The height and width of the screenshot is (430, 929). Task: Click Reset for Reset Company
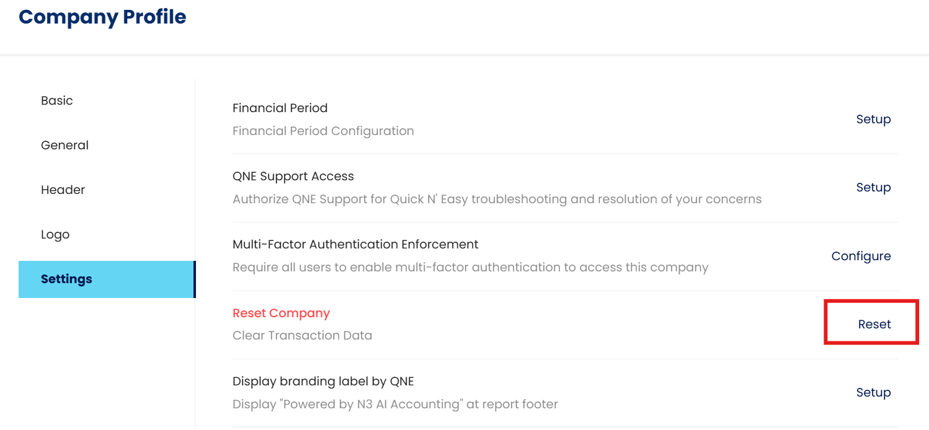(x=874, y=324)
